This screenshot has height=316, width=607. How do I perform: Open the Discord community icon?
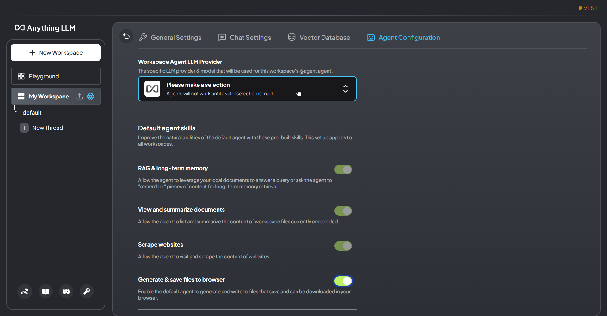(x=66, y=291)
